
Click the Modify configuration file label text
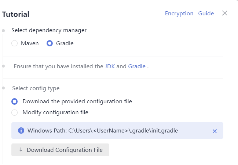(55, 112)
